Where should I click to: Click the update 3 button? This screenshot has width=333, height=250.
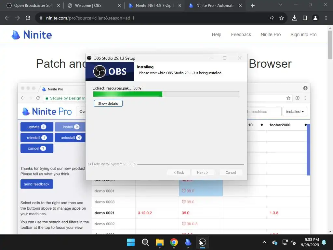click(37, 127)
